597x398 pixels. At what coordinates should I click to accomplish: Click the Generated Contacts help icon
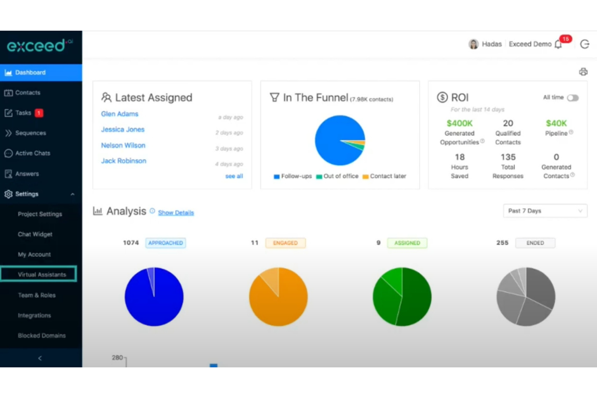click(572, 175)
